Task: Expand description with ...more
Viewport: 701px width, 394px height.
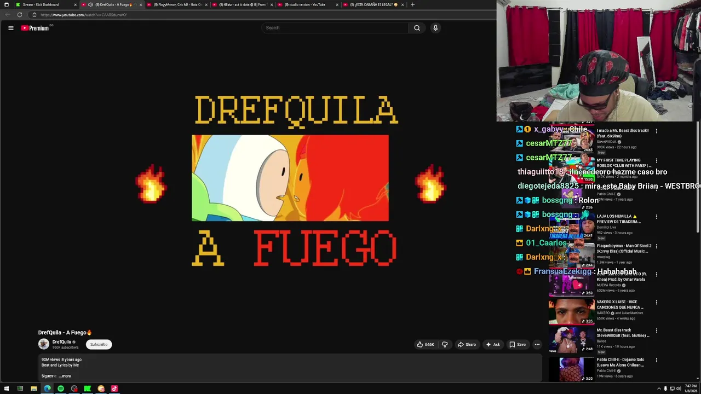Action: pyautogui.click(x=65, y=376)
